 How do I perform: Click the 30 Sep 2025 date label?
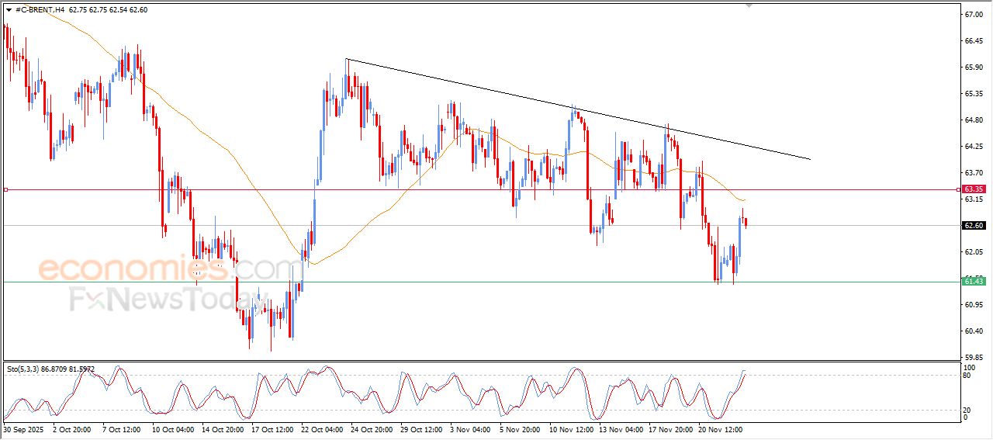click(x=22, y=428)
